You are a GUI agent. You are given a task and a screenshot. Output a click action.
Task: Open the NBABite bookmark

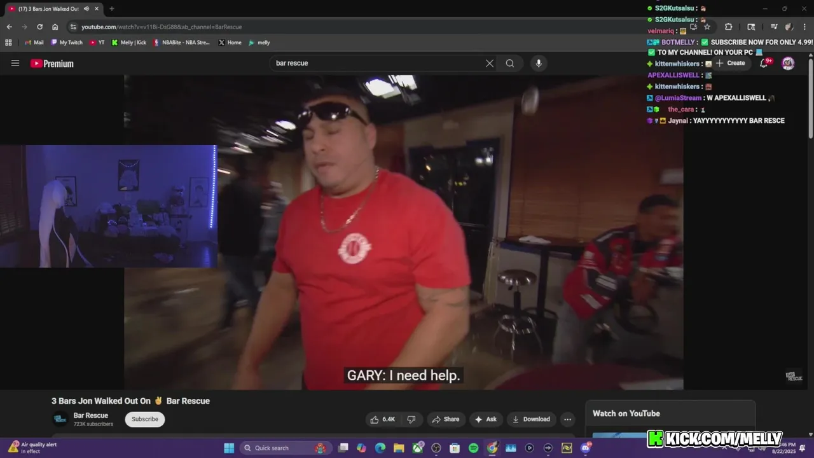(x=181, y=43)
